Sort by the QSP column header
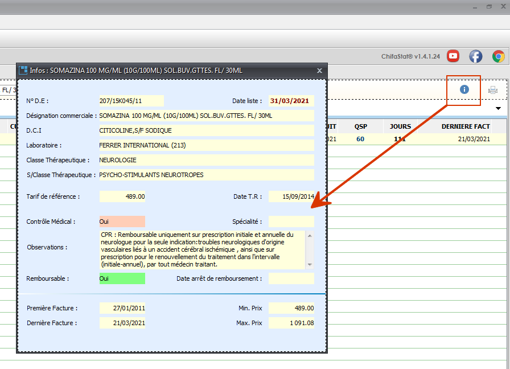This screenshot has width=510, height=369. [x=361, y=126]
